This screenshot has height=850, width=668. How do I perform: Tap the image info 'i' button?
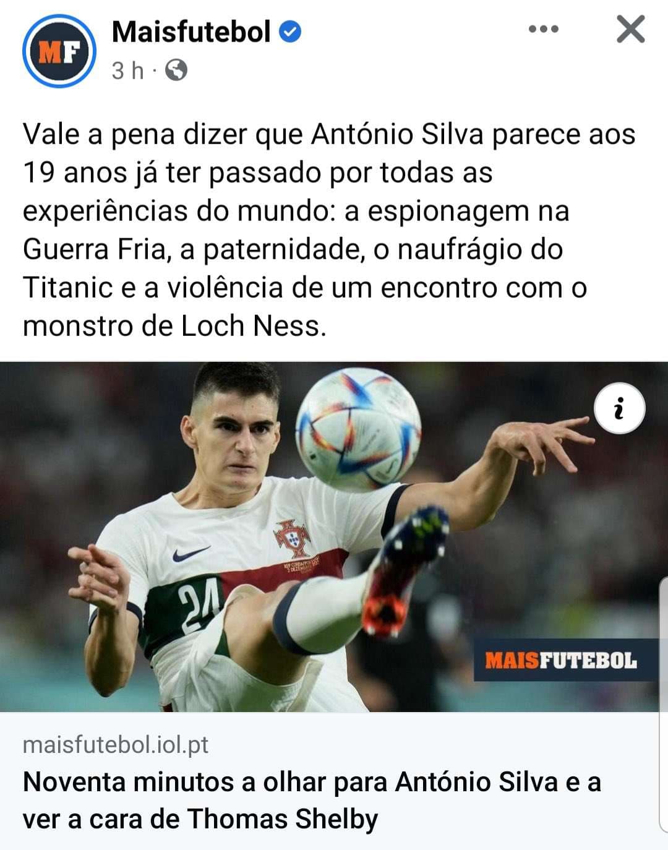tap(619, 408)
